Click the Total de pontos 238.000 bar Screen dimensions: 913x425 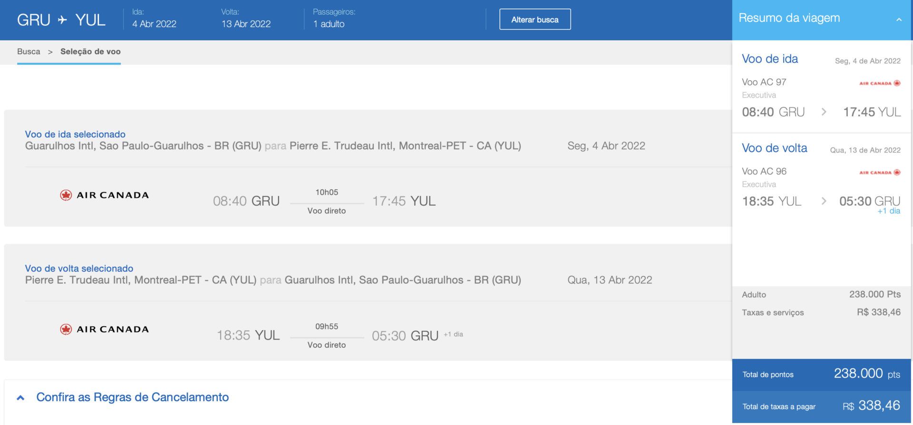point(821,374)
